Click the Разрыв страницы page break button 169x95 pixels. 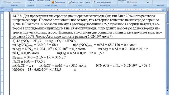(x=11, y=2)
